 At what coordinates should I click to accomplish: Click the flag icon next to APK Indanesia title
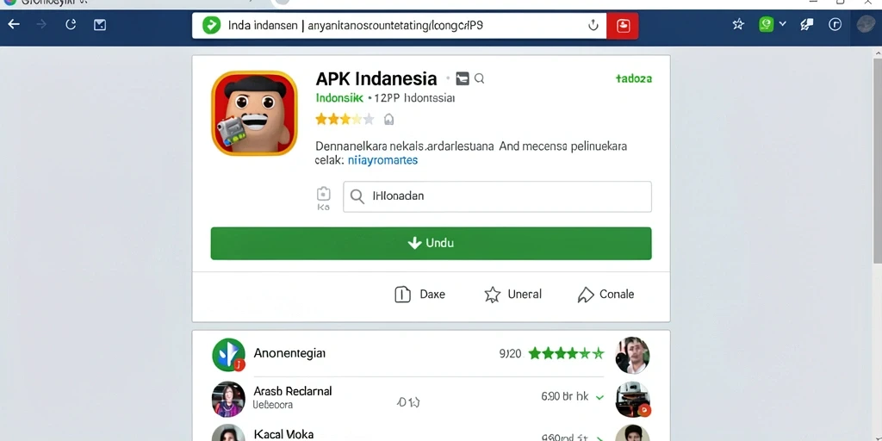click(463, 78)
